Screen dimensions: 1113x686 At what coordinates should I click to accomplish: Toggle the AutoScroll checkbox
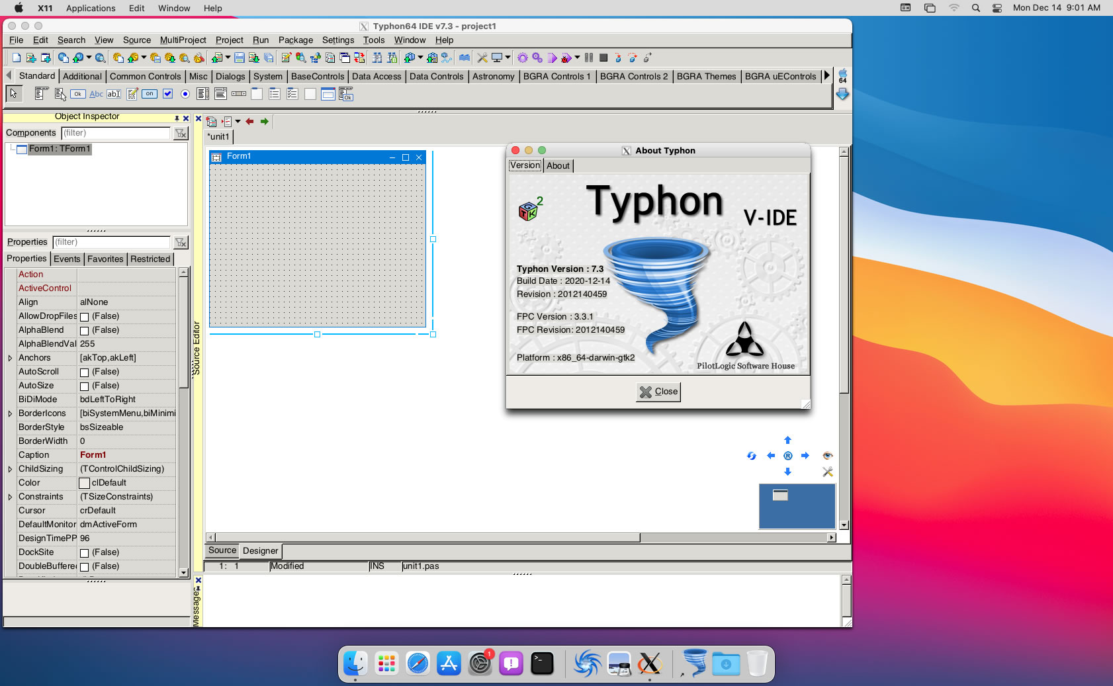click(84, 372)
